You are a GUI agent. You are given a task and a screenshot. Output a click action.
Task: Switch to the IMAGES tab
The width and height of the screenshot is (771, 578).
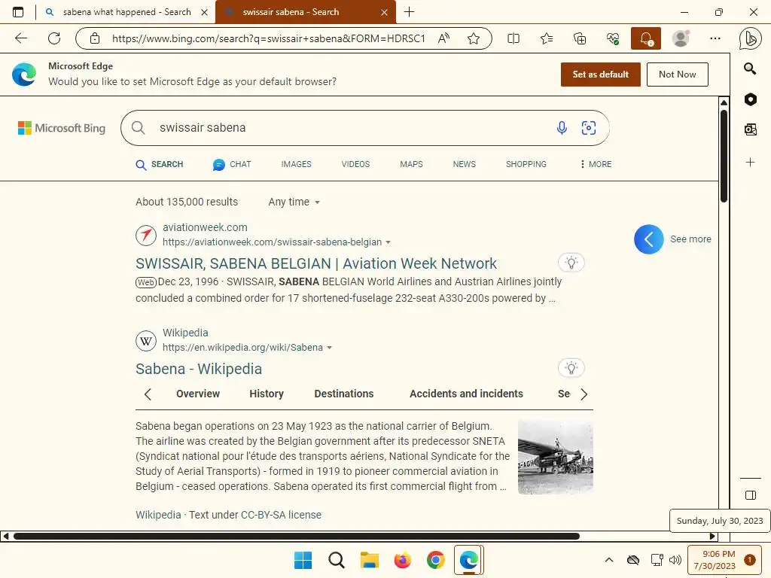296,164
